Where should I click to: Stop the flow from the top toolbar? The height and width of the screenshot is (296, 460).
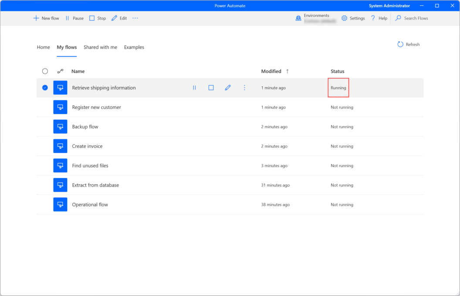pyautogui.click(x=98, y=18)
